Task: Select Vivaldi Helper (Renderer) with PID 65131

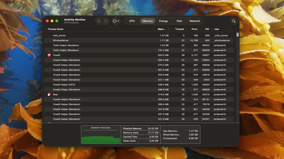Action: point(139,99)
